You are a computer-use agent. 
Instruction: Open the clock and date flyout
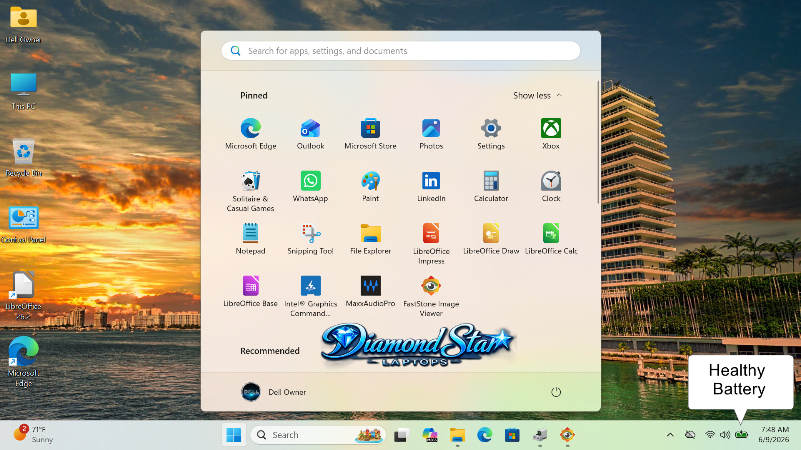774,435
